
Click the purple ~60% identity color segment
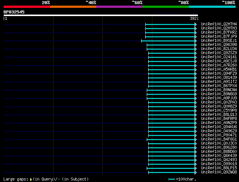click(119, 7)
